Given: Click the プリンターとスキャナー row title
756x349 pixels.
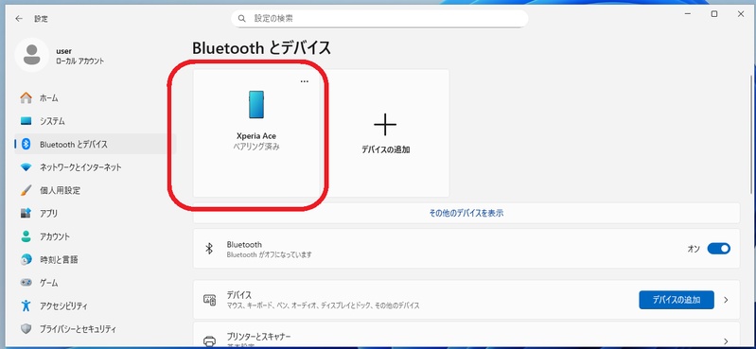Looking at the screenshot, I should coord(258,336).
